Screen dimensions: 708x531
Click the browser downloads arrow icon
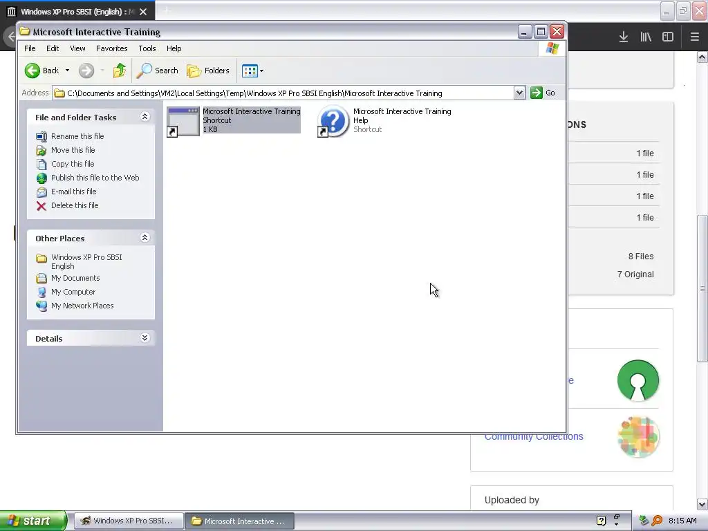tap(624, 37)
